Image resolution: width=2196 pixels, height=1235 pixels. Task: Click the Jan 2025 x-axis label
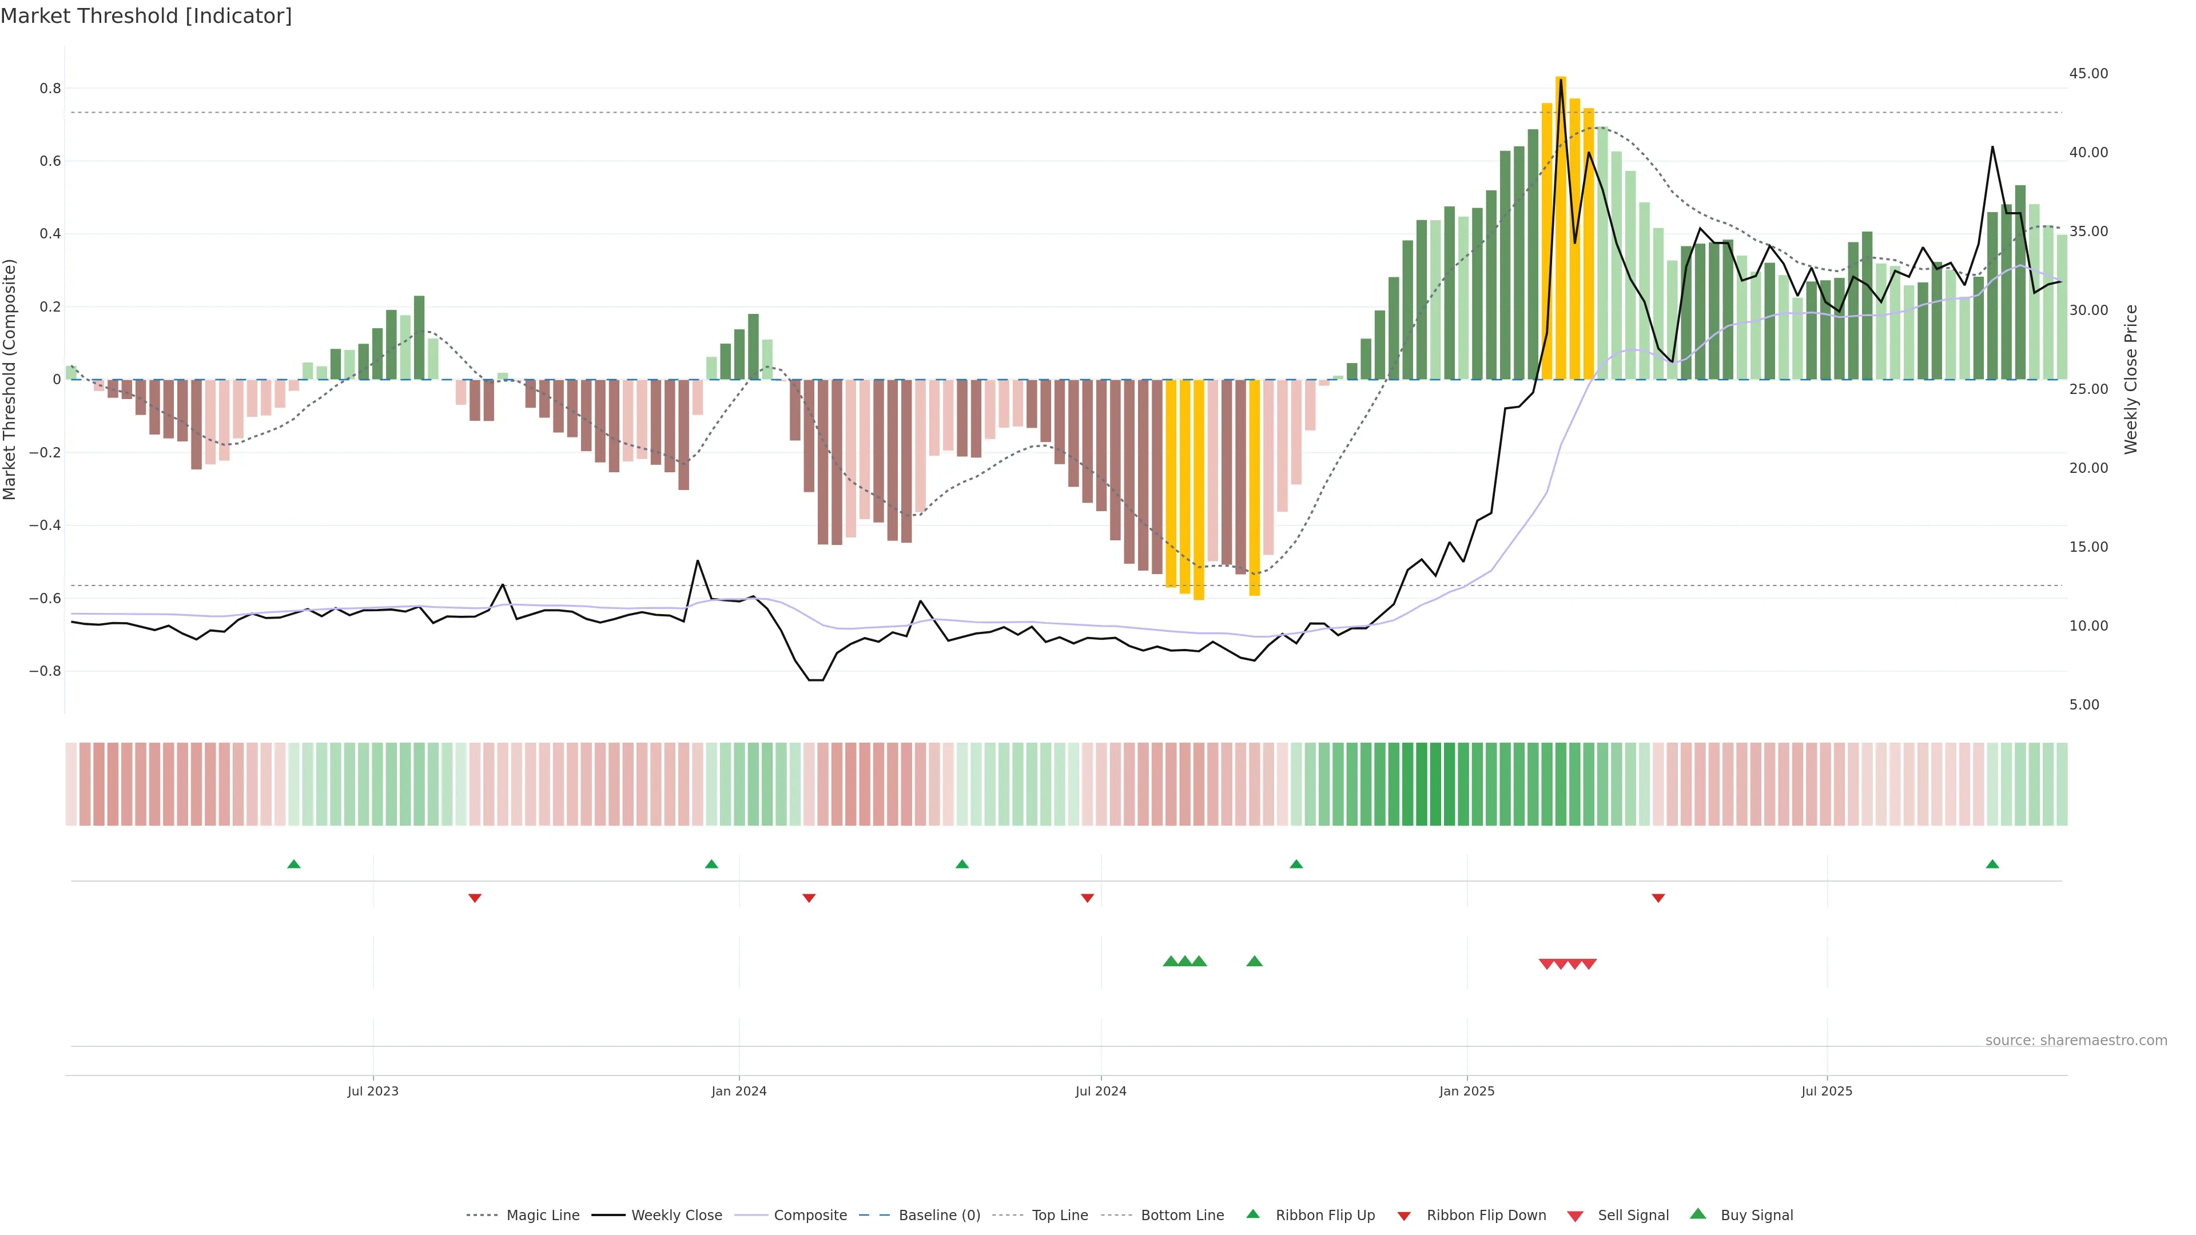[x=1466, y=1091]
